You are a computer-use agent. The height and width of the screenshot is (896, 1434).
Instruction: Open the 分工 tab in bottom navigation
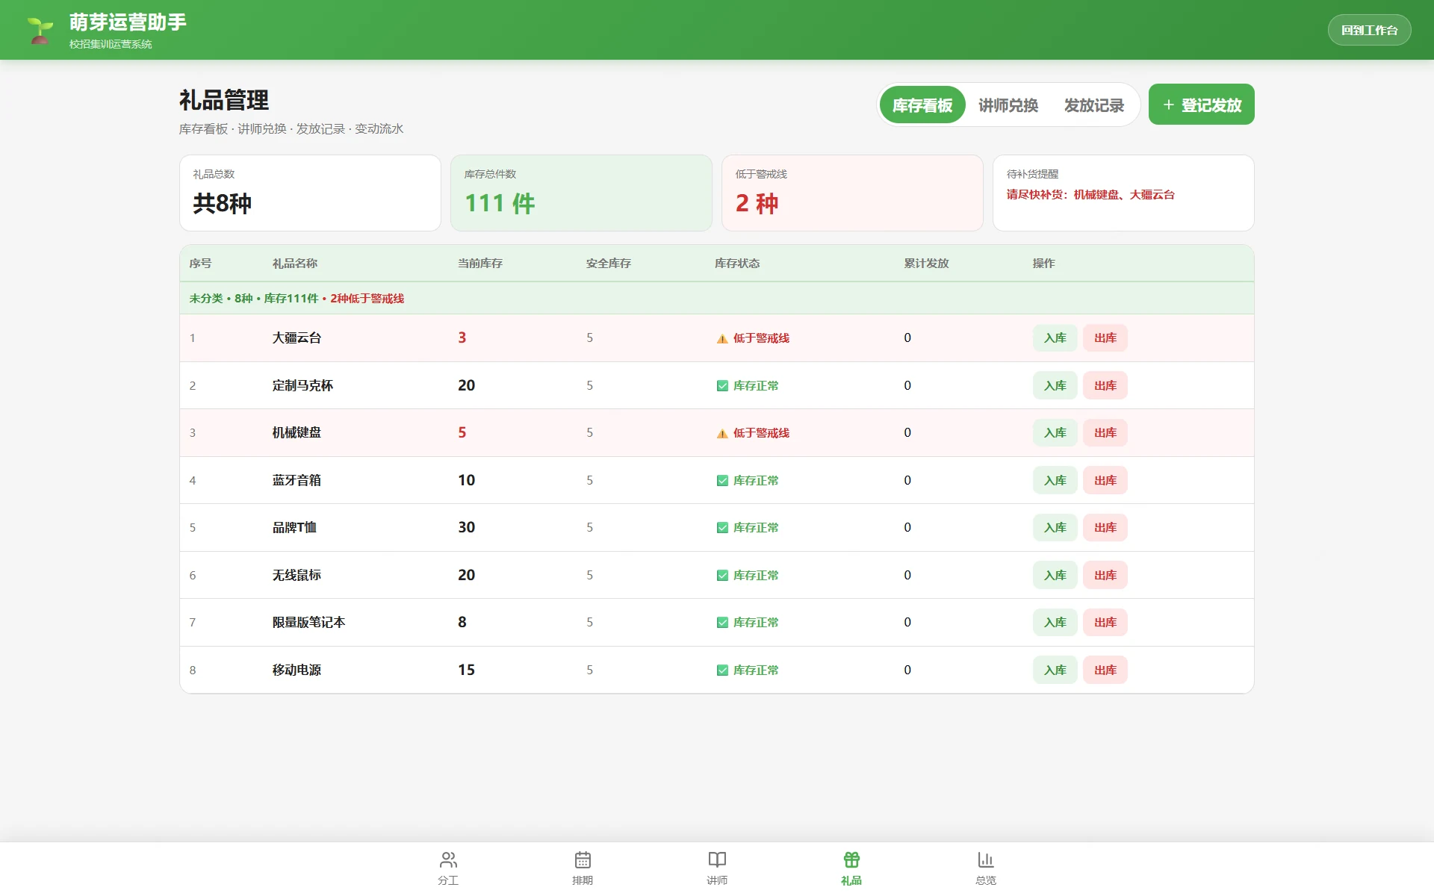click(448, 869)
